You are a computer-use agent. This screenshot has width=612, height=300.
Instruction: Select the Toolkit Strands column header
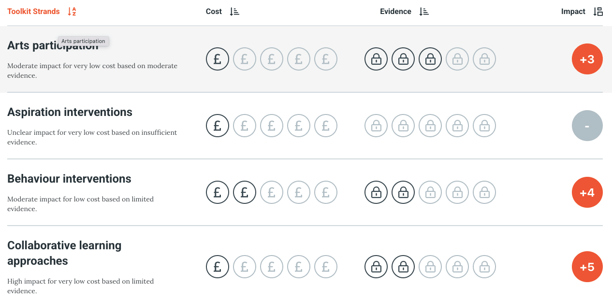[34, 12]
